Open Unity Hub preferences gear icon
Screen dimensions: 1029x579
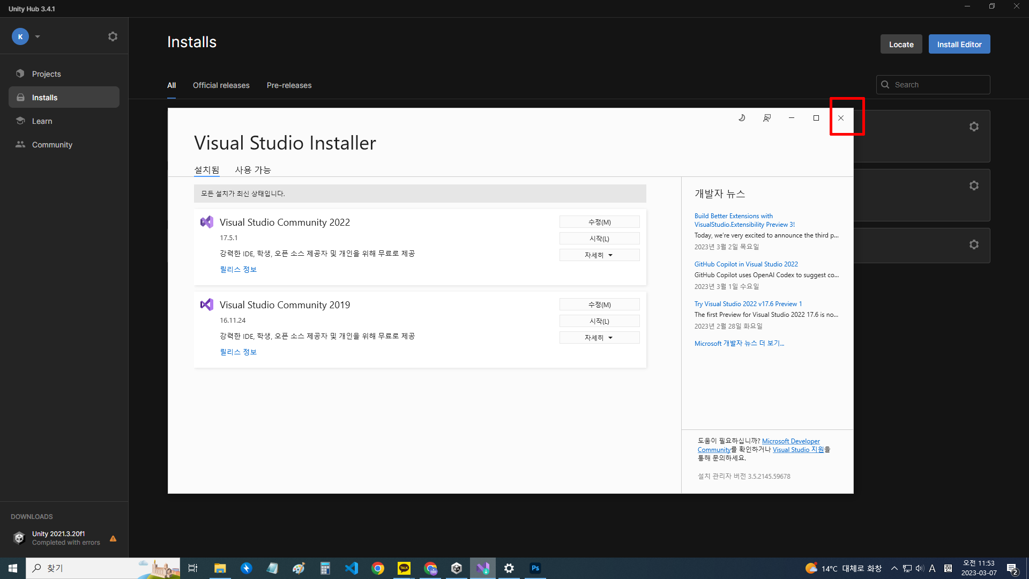[113, 36]
